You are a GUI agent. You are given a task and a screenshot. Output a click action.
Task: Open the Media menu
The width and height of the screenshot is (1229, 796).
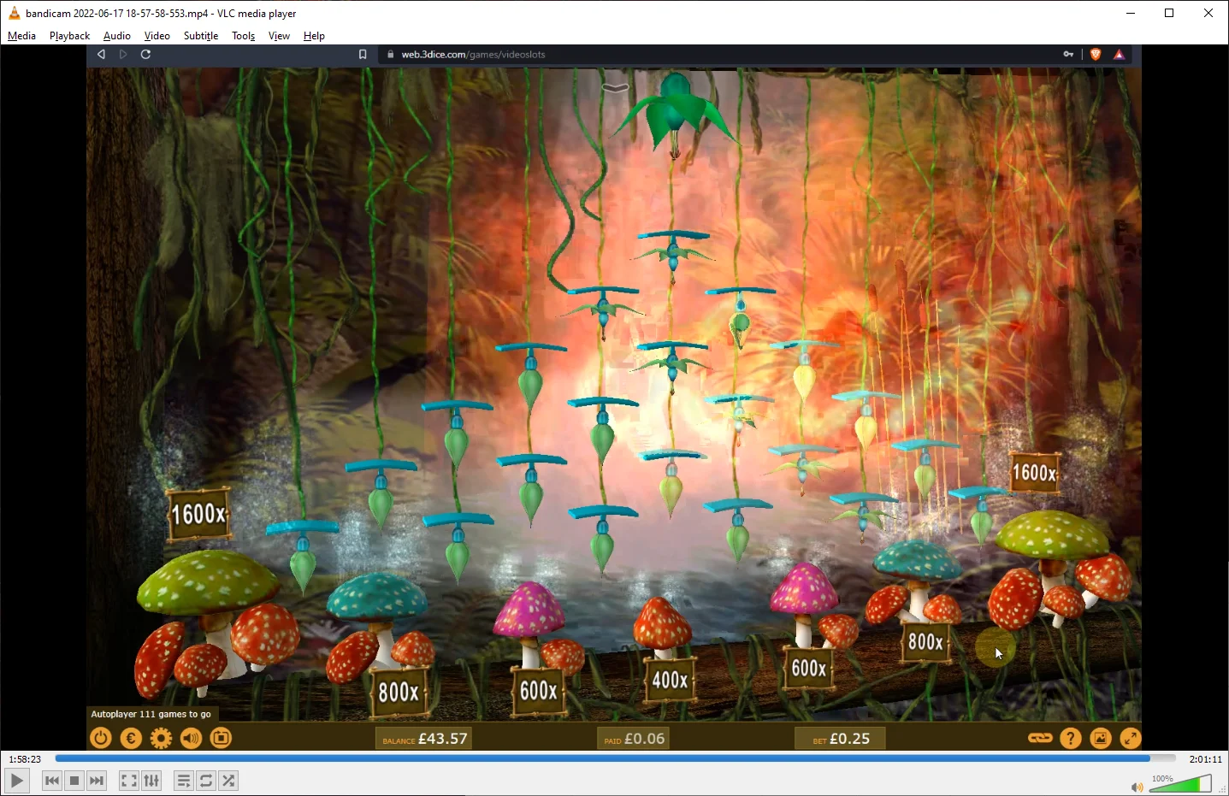pyautogui.click(x=21, y=36)
